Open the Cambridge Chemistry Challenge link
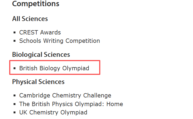 tap(65, 96)
